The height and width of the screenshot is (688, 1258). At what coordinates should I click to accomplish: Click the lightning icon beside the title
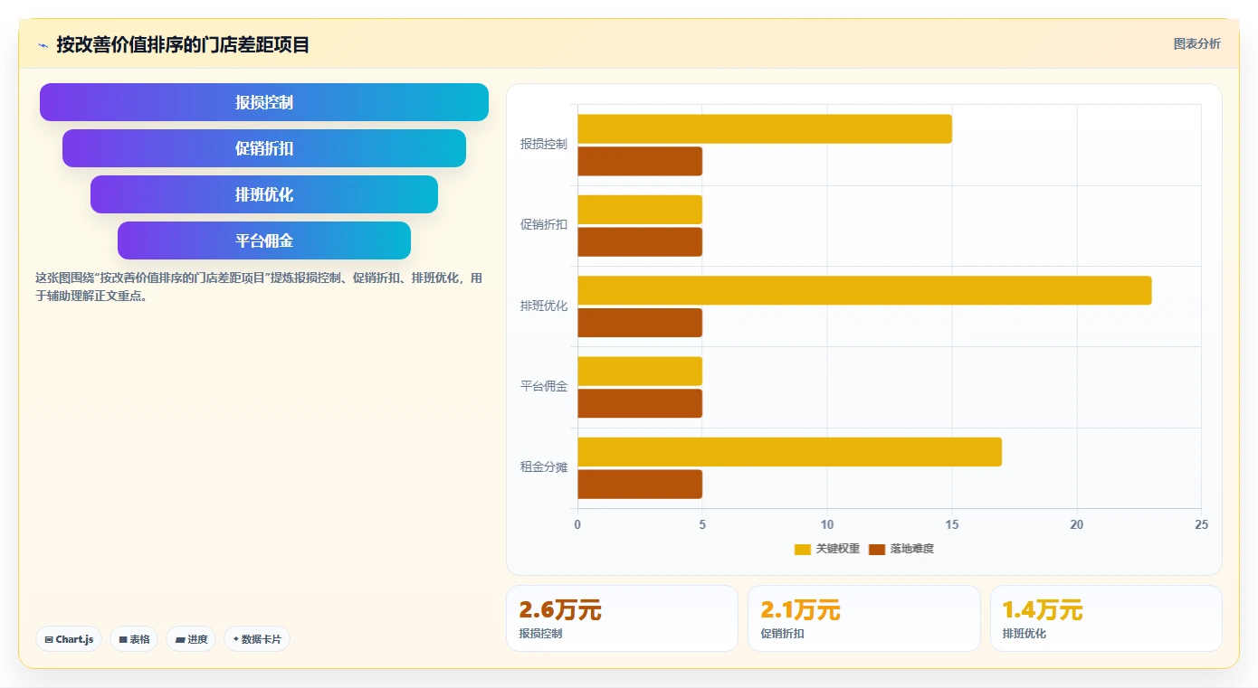pos(43,45)
